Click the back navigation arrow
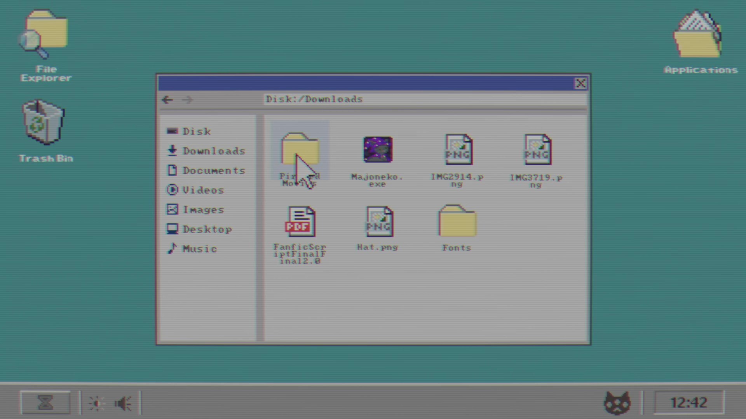The image size is (746, 419). click(167, 100)
